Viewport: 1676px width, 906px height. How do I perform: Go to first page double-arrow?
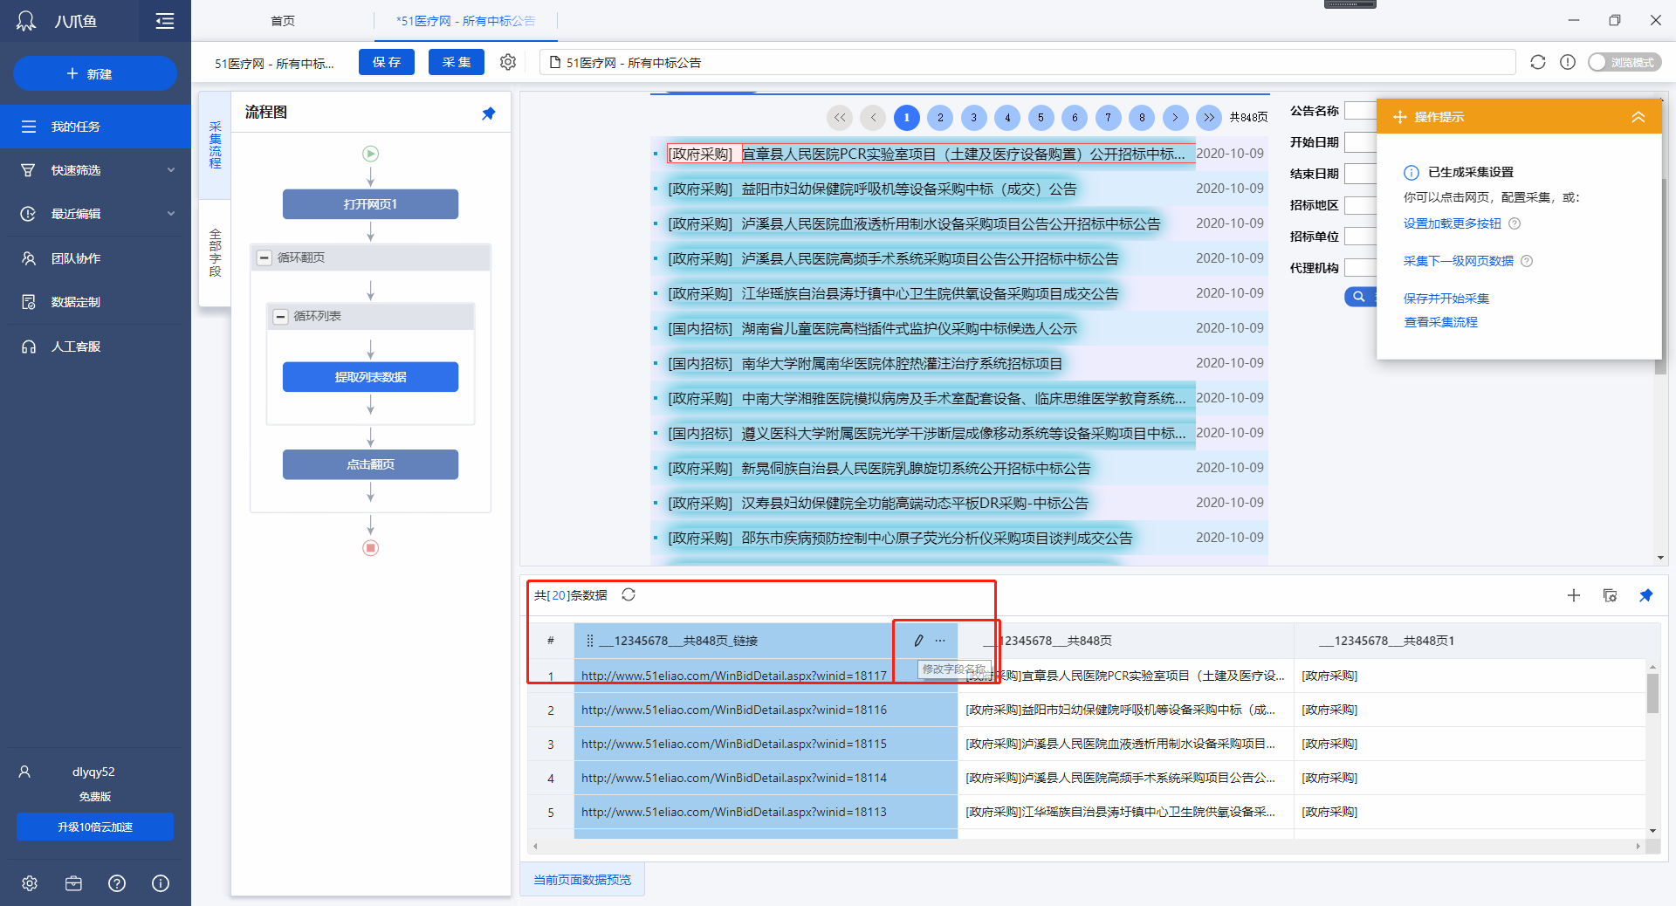tap(840, 118)
